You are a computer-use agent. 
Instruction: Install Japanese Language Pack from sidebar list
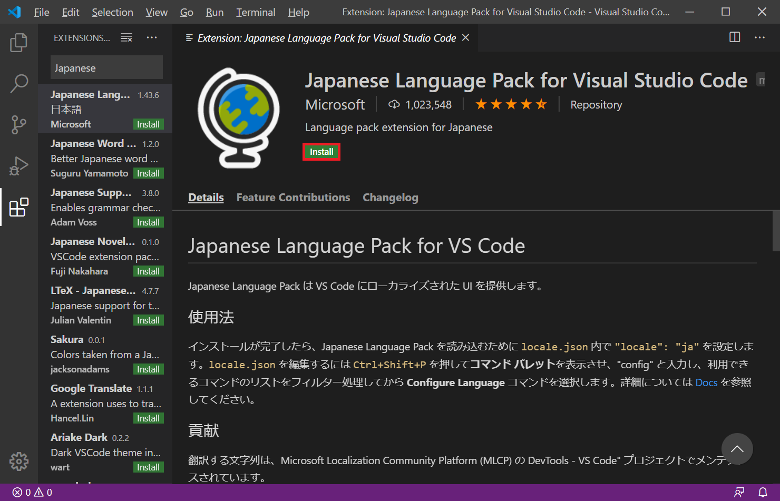pos(148,124)
